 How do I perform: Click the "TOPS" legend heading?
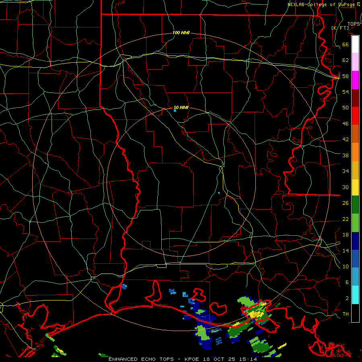click(354, 24)
